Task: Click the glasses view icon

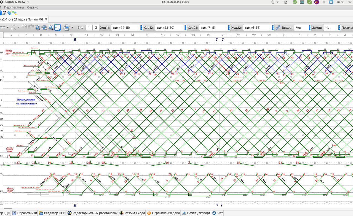Action: click(x=3, y=27)
